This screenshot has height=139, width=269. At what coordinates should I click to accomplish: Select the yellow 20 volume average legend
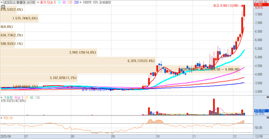tap(26, 97)
